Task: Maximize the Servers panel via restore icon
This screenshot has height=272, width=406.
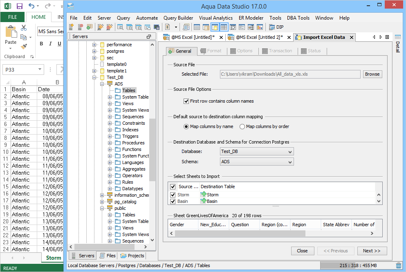Action: click(149, 36)
